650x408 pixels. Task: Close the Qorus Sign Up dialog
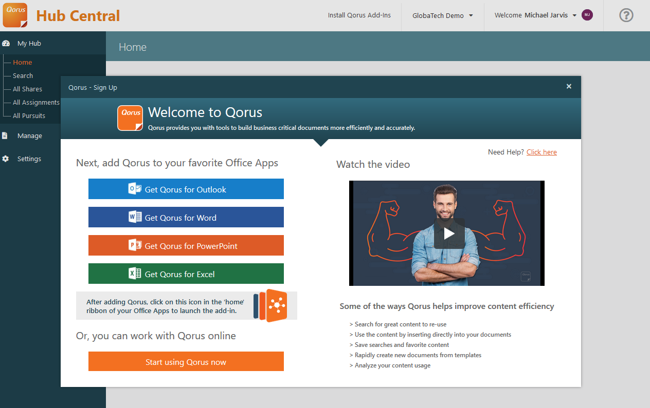pyautogui.click(x=569, y=87)
